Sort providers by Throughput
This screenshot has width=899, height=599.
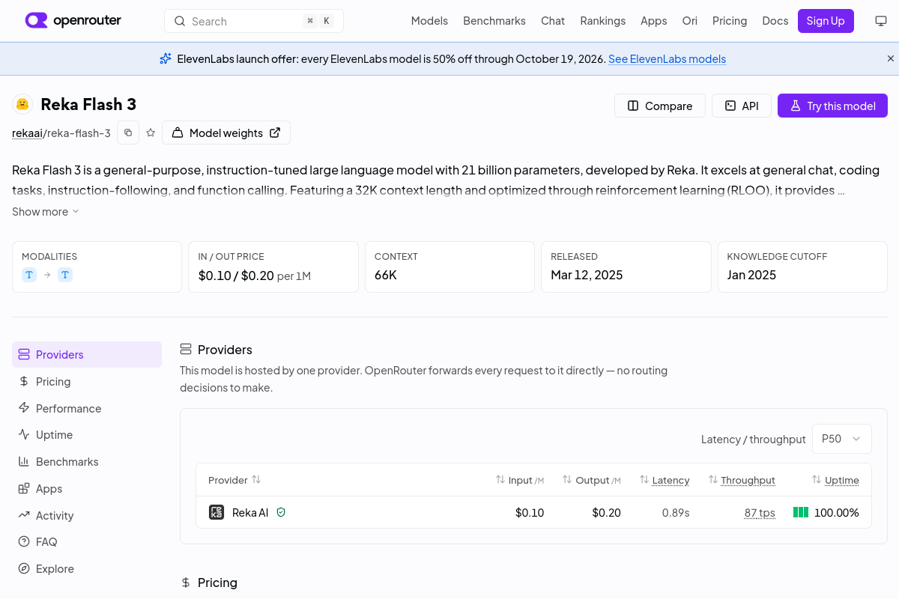pos(742,480)
